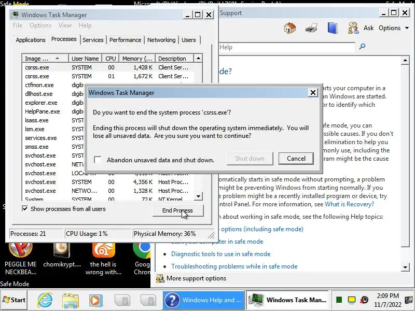The width and height of the screenshot is (415, 311).
Task: Check Abandon unsaved data and shut down
Action: pyautogui.click(x=98, y=160)
